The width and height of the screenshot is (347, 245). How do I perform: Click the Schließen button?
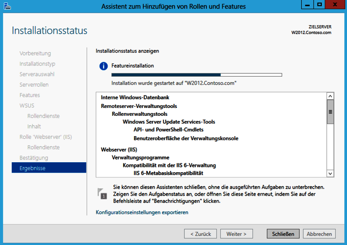[x=283, y=234]
